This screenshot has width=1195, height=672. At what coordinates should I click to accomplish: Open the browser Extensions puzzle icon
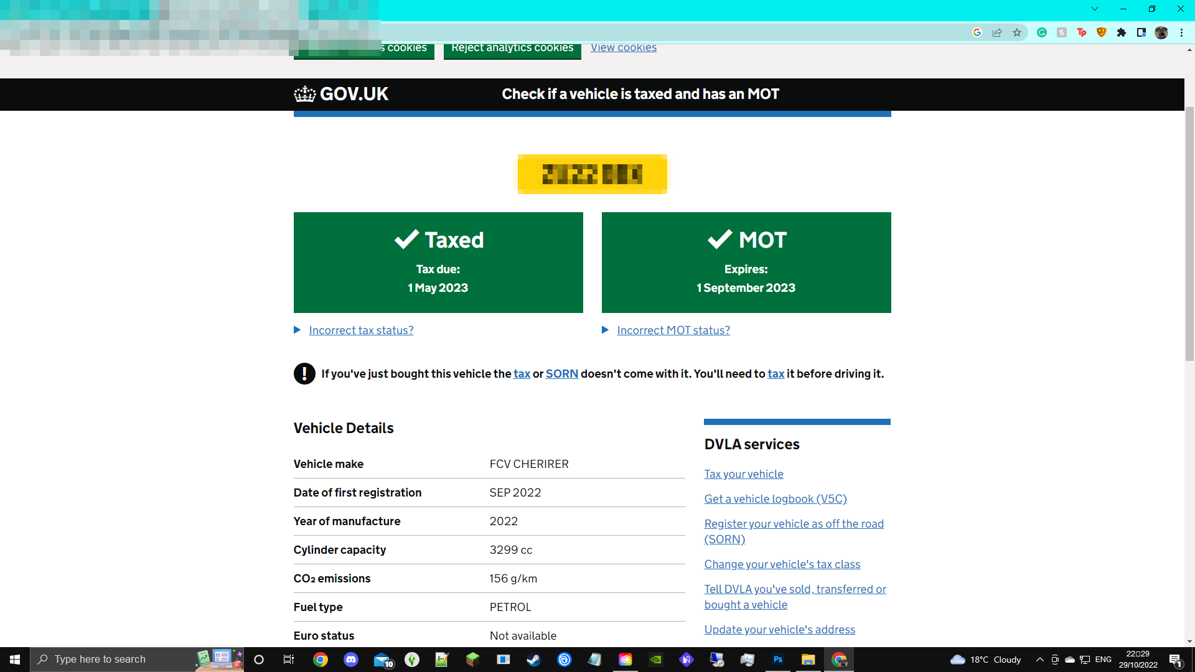pos(1122,33)
